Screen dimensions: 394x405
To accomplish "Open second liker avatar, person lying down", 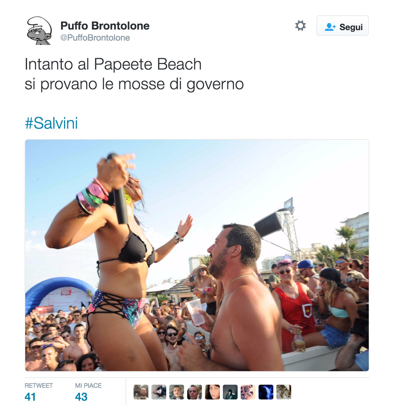I will (159, 392).
